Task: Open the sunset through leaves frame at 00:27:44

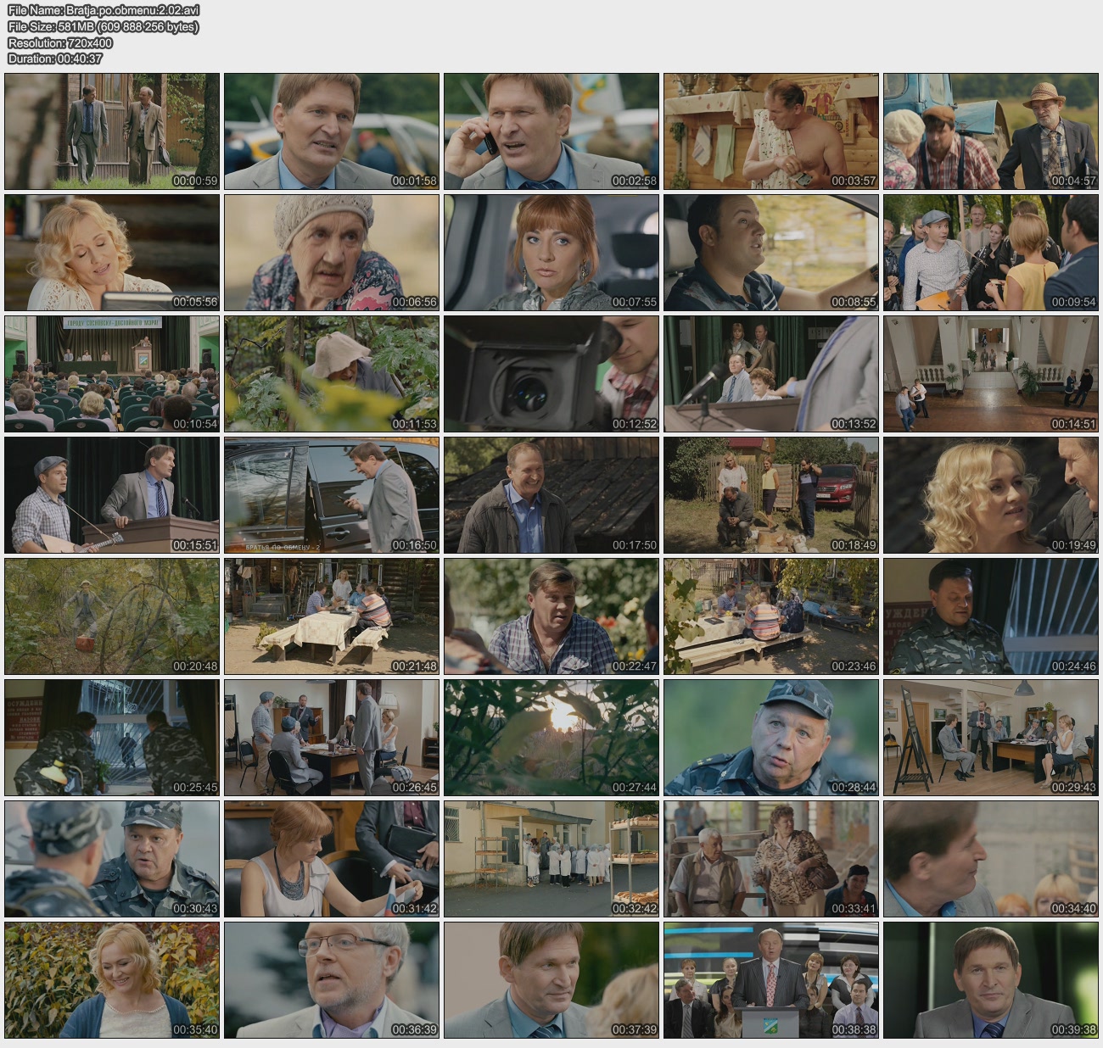Action: click(551, 738)
